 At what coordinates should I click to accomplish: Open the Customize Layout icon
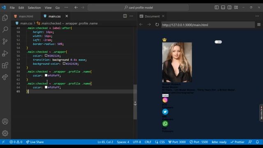tap(236, 7)
